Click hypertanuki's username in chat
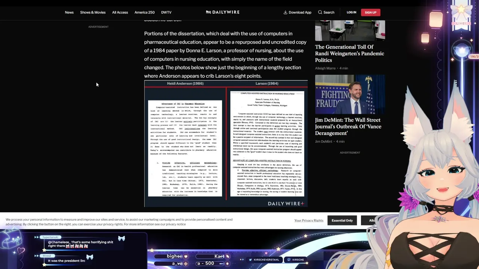 click(50, 237)
